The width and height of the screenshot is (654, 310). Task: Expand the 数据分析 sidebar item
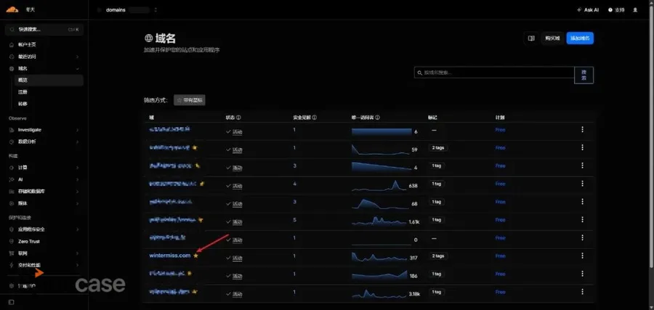78,142
